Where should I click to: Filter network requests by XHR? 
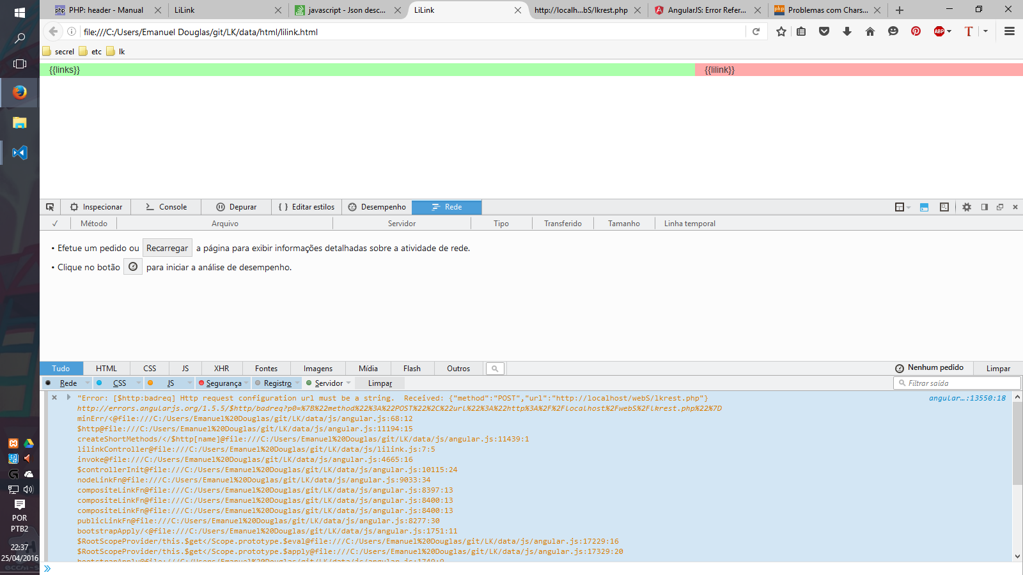[221, 369]
